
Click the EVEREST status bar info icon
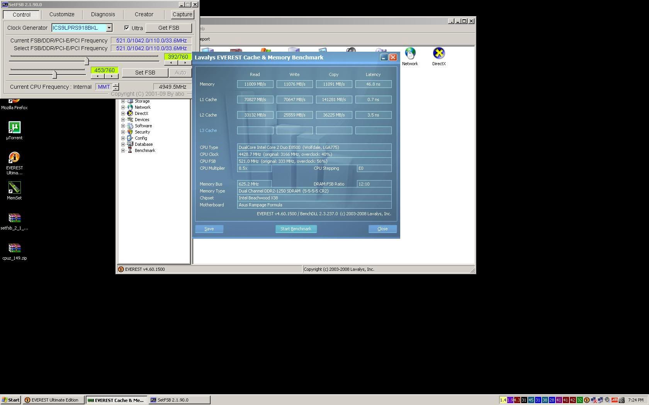121,269
